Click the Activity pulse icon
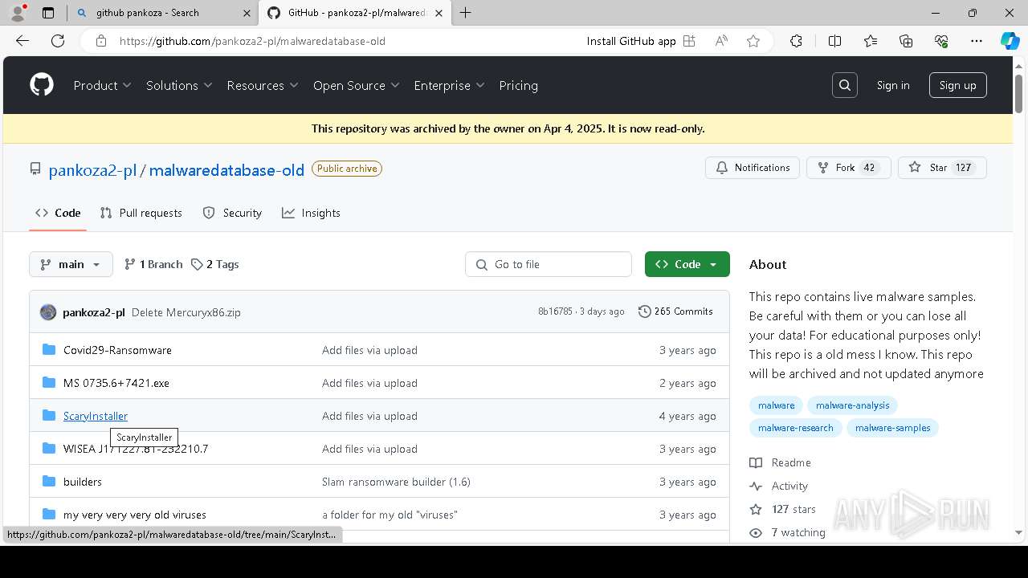Screen dimensions: 1028x578 point(756,486)
